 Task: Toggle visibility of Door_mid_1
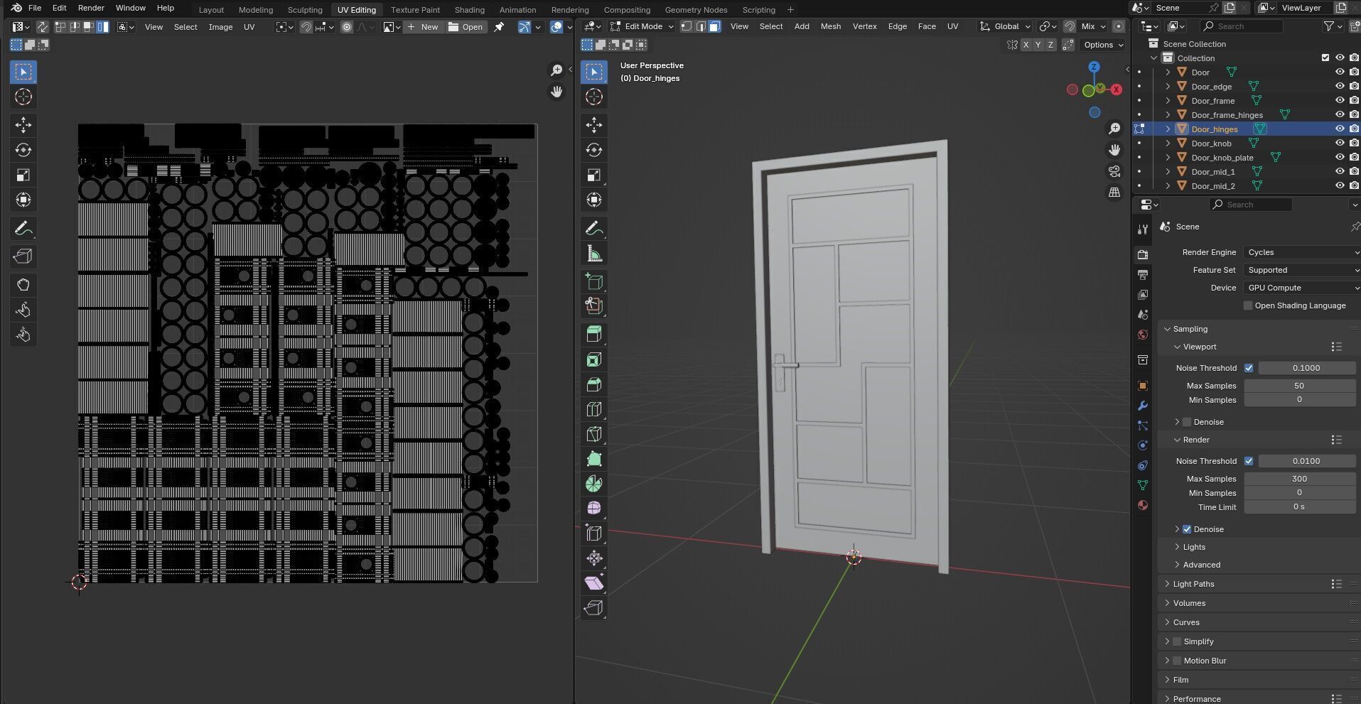point(1340,172)
